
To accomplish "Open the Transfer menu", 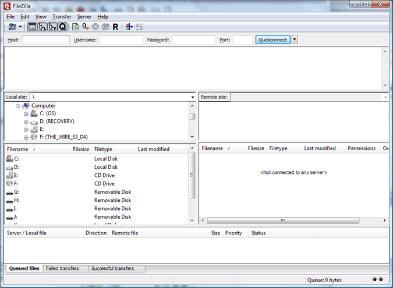I will click(x=62, y=17).
